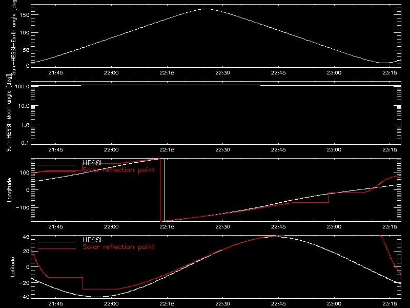Click the 50 tick on Earth angle plot

pyautogui.click(x=26, y=50)
